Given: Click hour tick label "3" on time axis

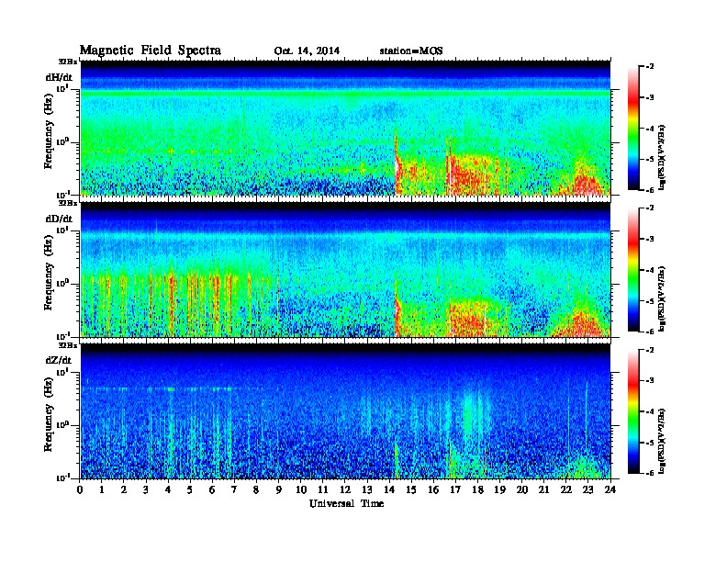Looking at the screenshot, I should [146, 490].
